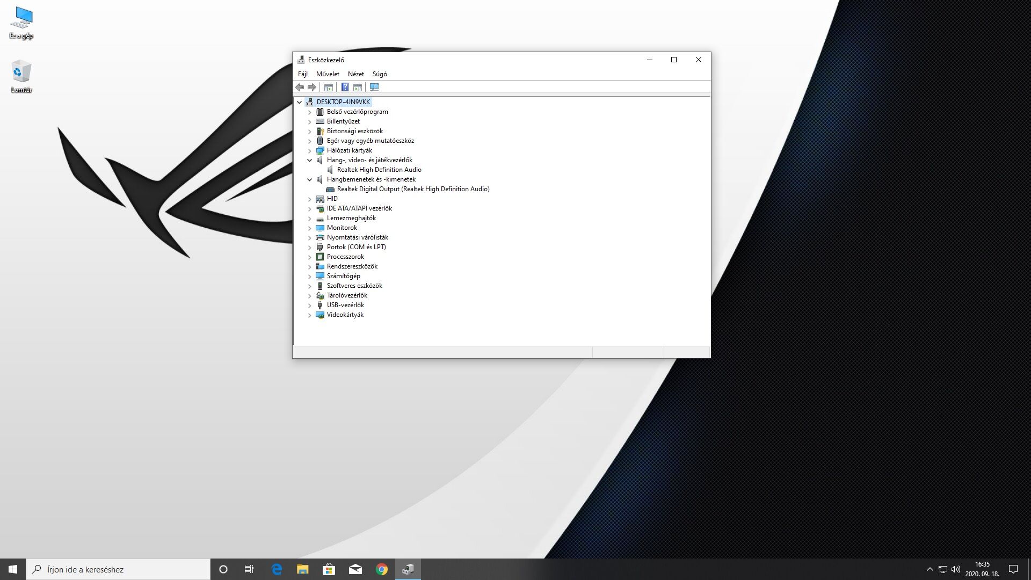The width and height of the screenshot is (1031, 580).
Task: Select the DESKTOP-4JN9VKK computer name
Action: click(343, 102)
